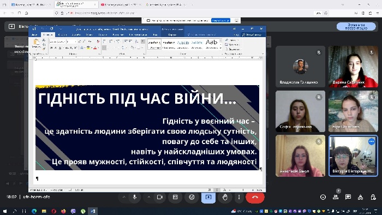Switch to the first browser tab
Viewport: 382px width, 215px height.
31,4
